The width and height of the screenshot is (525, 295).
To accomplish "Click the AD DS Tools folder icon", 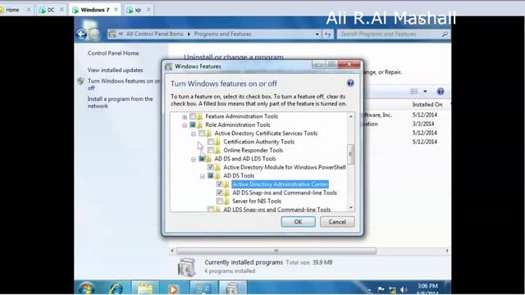I will pyautogui.click(x=217, y=175).
